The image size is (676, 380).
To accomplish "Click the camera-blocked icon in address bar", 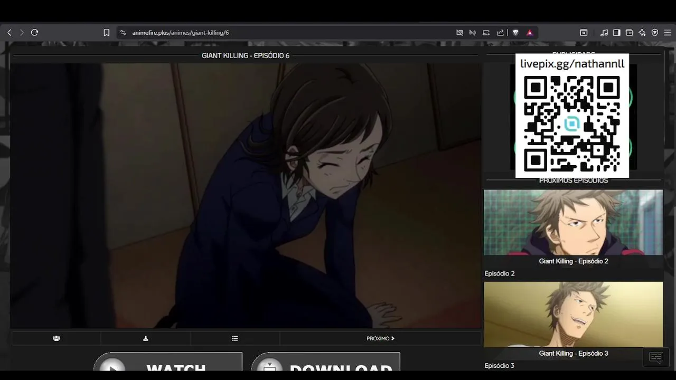I will point(459,33).
